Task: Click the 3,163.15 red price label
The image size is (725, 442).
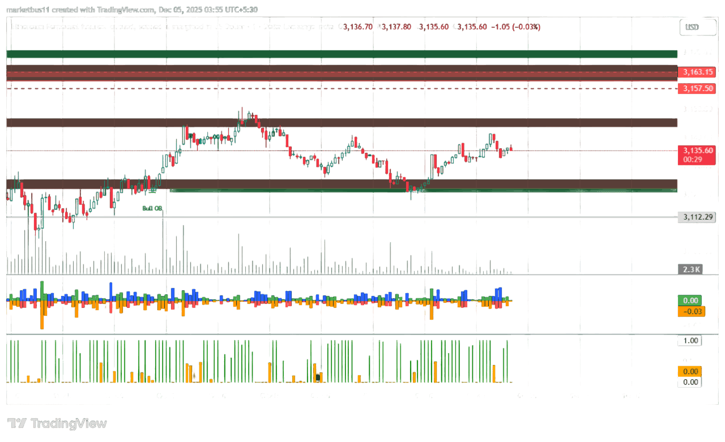Action: [x=697, y=72]
